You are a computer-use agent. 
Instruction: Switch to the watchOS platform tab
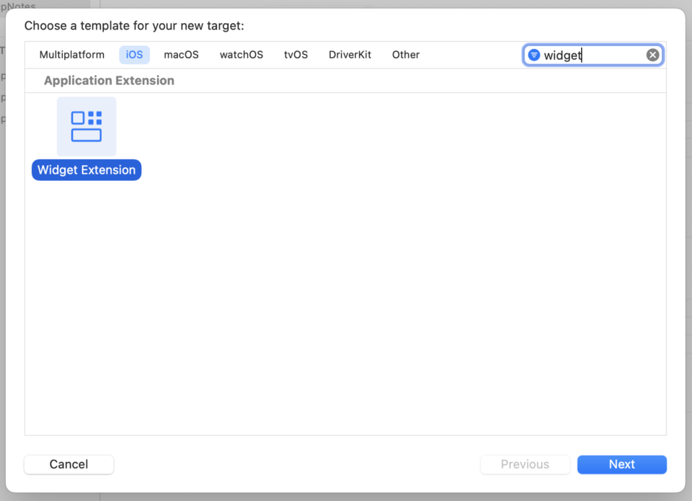pos(241,54)
